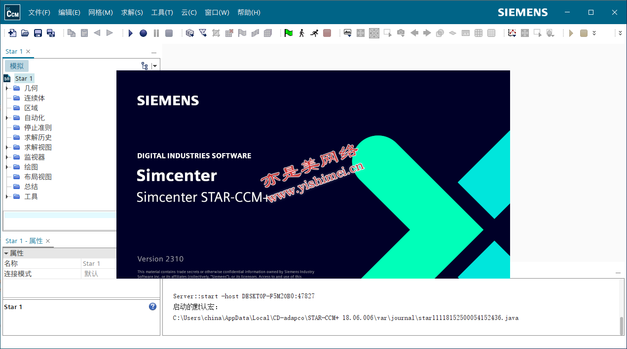Click the 名称 value field Star 1
627x349 pixels.
click(x=99, y=263)
